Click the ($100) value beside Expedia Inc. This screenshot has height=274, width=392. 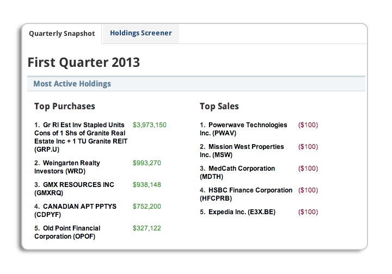(x=308, y=212)
